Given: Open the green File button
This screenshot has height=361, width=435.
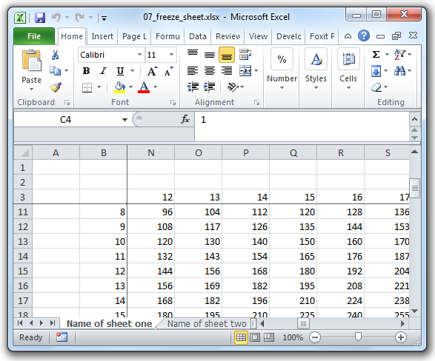Looking at the screenshot, I should pos(34,36).
